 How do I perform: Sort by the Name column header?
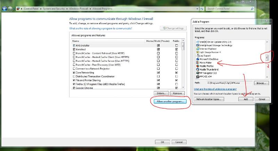(108, 41)
